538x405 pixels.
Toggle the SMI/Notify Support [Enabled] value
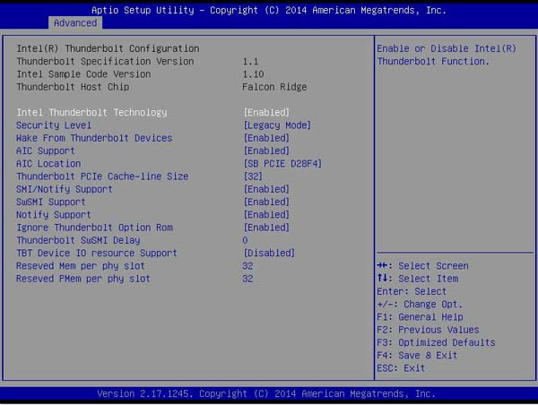coord(266,189)
